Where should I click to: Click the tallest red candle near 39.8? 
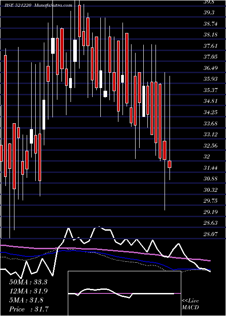(x=80, y=21)
